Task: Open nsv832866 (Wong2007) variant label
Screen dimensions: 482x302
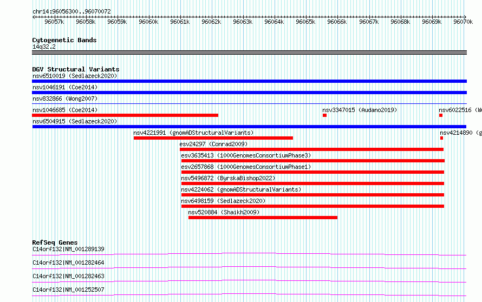Action: pos(65,99)
